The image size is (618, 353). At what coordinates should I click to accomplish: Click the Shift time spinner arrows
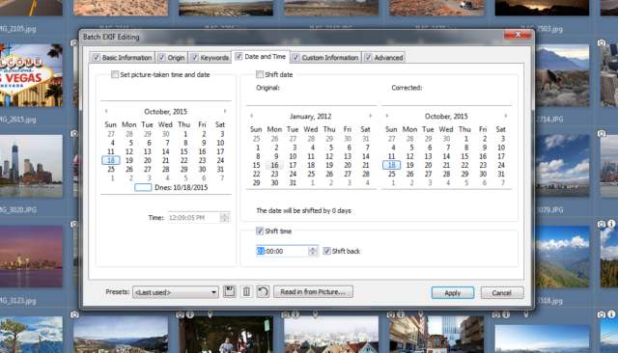click(x=313, y=251)
